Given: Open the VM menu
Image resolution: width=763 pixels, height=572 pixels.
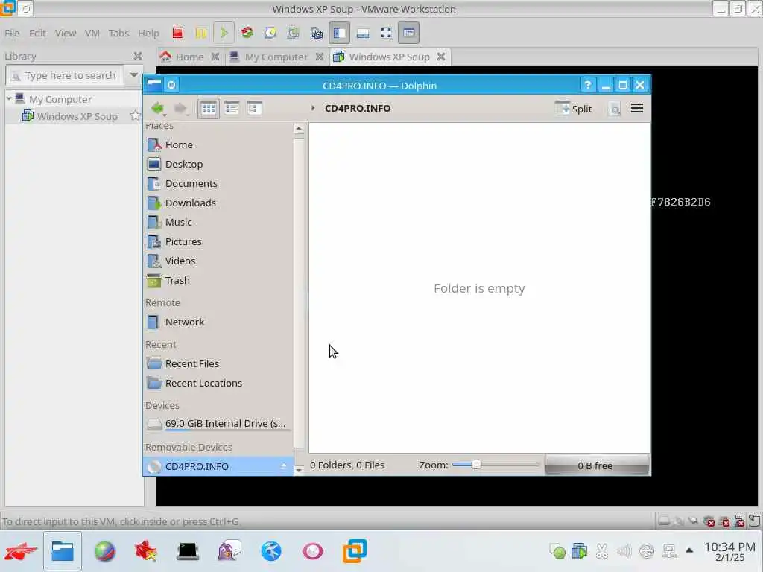Looking at the screenshot, I should click(x=92, y=33).
